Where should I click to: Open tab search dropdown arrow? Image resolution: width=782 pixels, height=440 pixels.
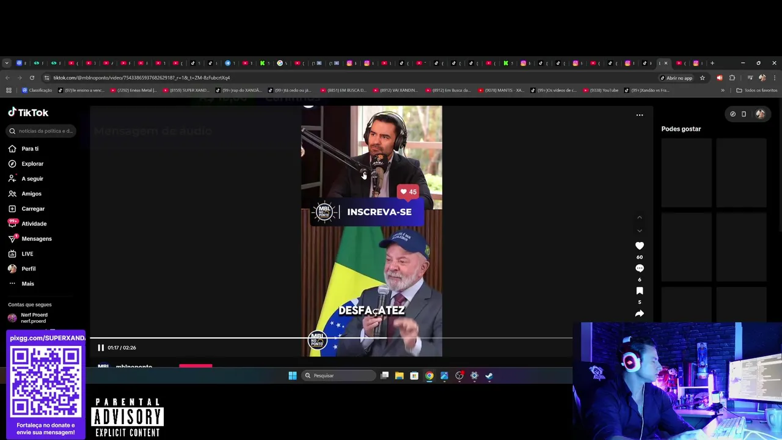click(7, 63)
